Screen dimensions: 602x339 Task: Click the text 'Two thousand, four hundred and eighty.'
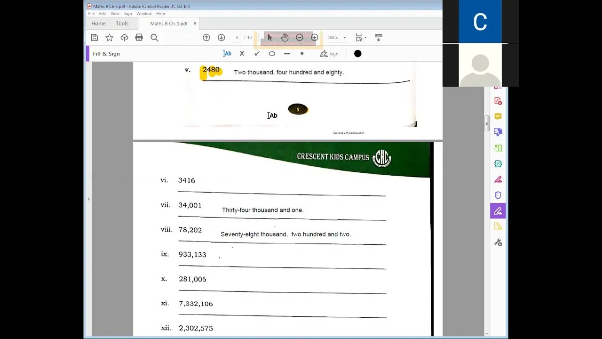coord(289,73)
